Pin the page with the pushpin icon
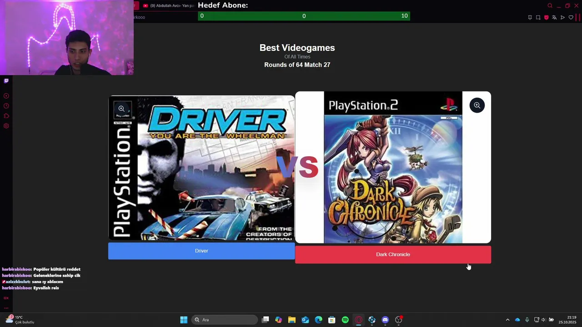The image size is (582, 327). point(530,17)
